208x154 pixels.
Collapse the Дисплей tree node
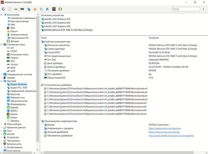(2, 81)
